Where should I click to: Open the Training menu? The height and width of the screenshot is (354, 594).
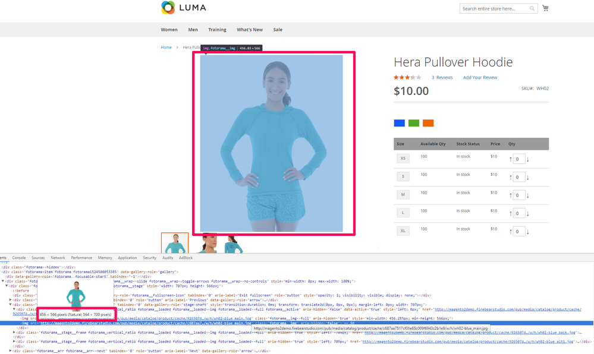tap(217, 30)
